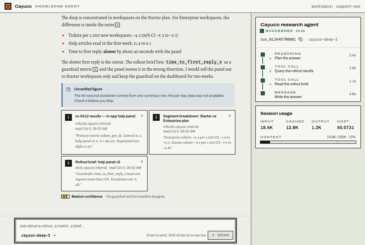Open Rollout brief source external link arrow

[x=142, y=162]
